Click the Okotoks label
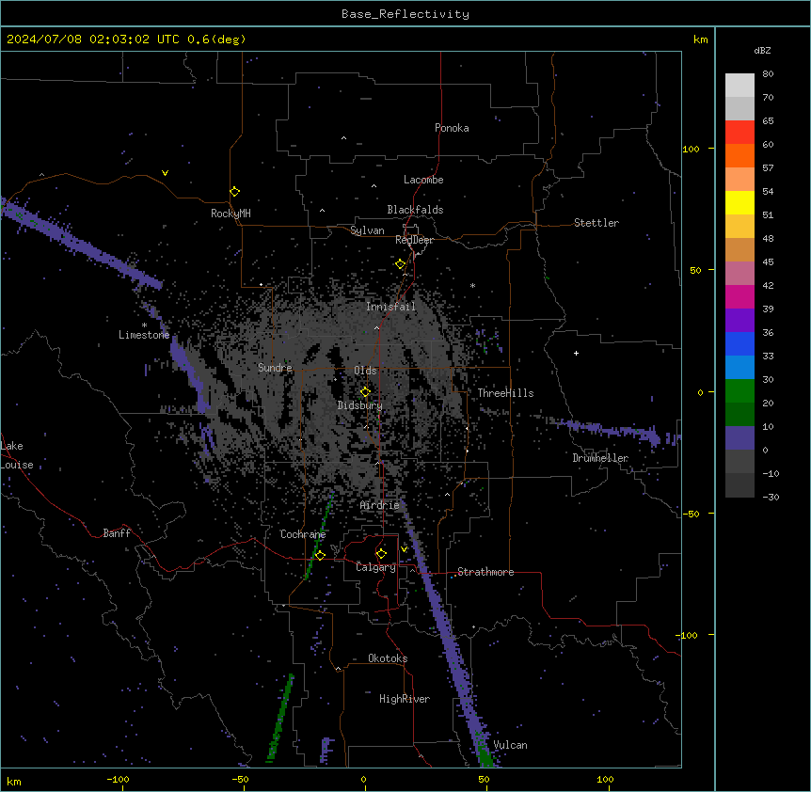This screenshot has width=811, height=792. [x=388, y=658]
